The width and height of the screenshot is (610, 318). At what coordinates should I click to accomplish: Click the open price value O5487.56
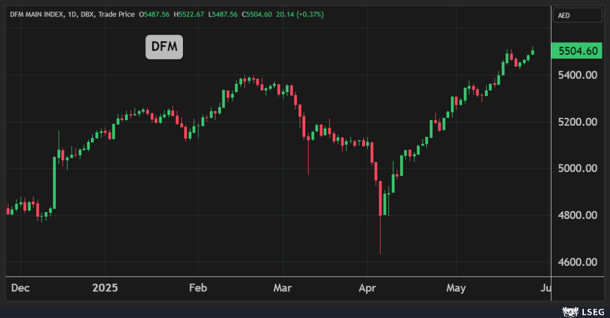point(155,14)
